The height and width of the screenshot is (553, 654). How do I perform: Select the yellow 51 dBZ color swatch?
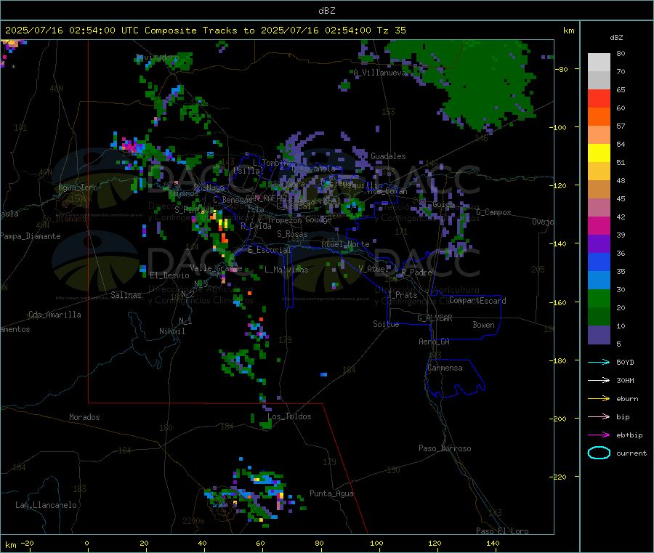click(x=599, y=153)
